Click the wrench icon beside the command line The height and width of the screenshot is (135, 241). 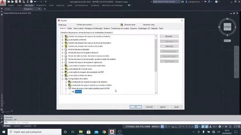pos(2,122)
